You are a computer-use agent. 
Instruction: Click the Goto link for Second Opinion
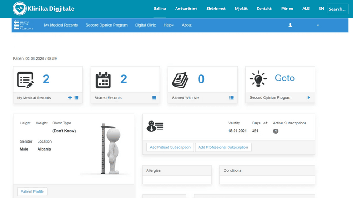(284, 78)
